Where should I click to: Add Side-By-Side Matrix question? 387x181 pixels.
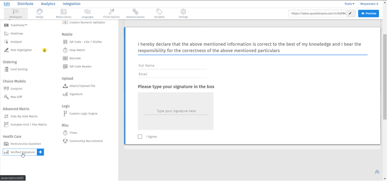pos(21,116)
